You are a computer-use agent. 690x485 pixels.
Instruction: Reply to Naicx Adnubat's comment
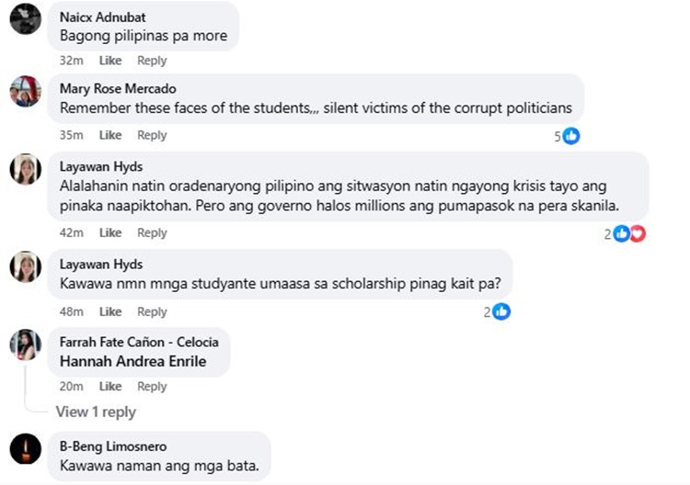(x=152, y=61)
